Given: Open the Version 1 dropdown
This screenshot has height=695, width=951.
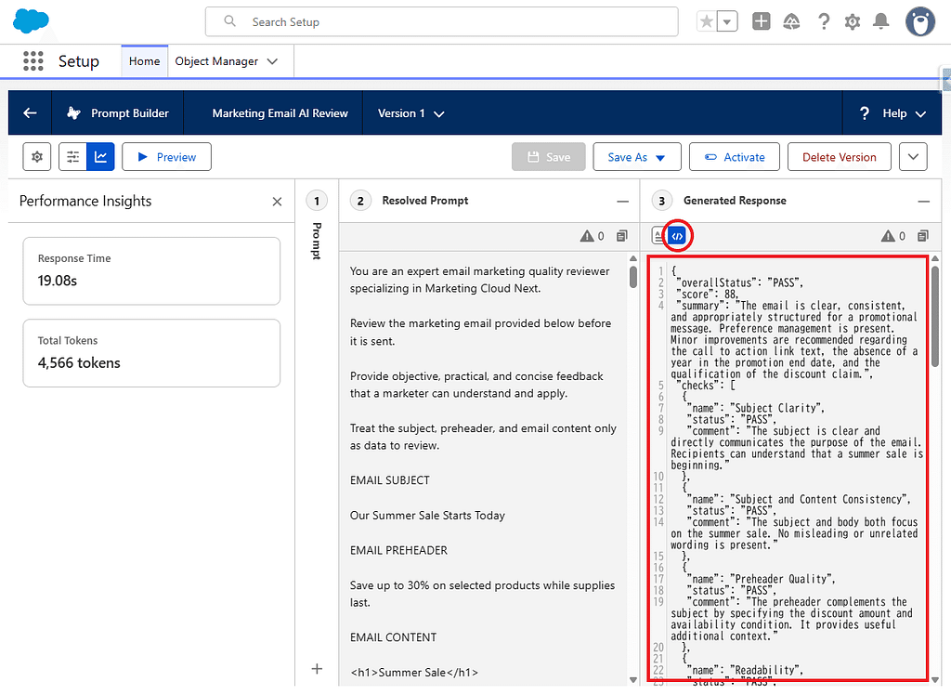Looking at the screenshot, I should pos(410,113).
